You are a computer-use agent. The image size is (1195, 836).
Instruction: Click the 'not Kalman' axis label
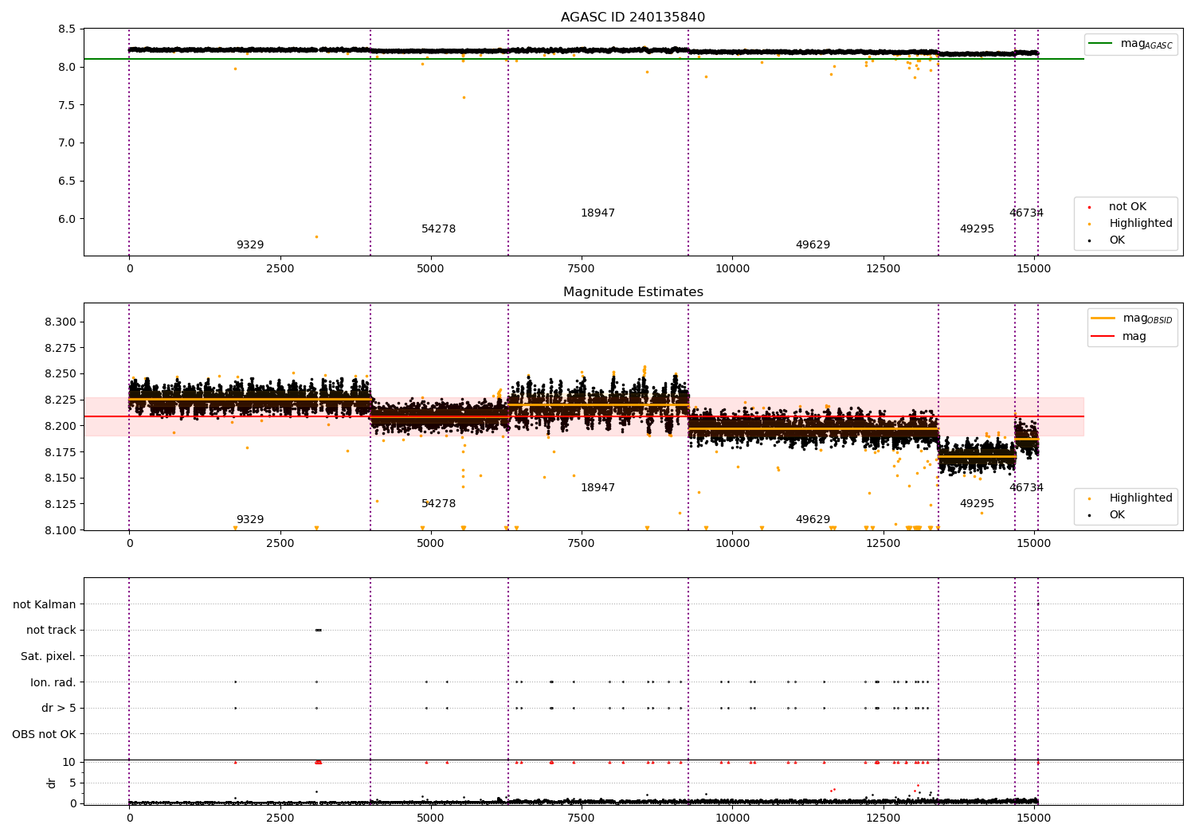click(45, 605)
